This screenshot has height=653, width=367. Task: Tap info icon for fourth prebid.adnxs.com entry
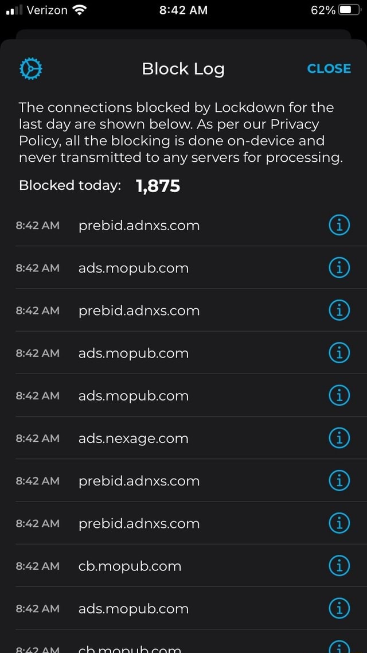pyautogui.click(x=339, y=523)
